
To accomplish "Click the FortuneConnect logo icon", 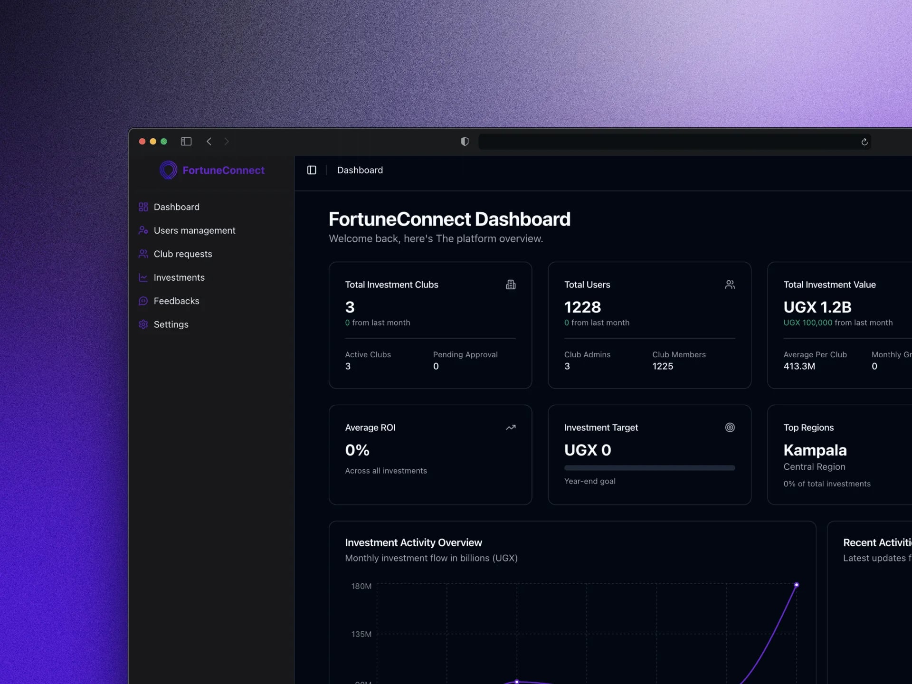I will 168,170.
